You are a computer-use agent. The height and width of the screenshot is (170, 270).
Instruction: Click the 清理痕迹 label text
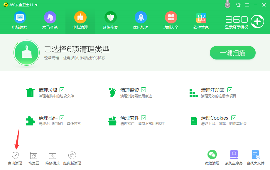pos(130,90)
